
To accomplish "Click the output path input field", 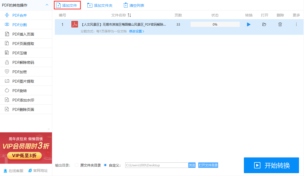I will [x=157, y=165].
